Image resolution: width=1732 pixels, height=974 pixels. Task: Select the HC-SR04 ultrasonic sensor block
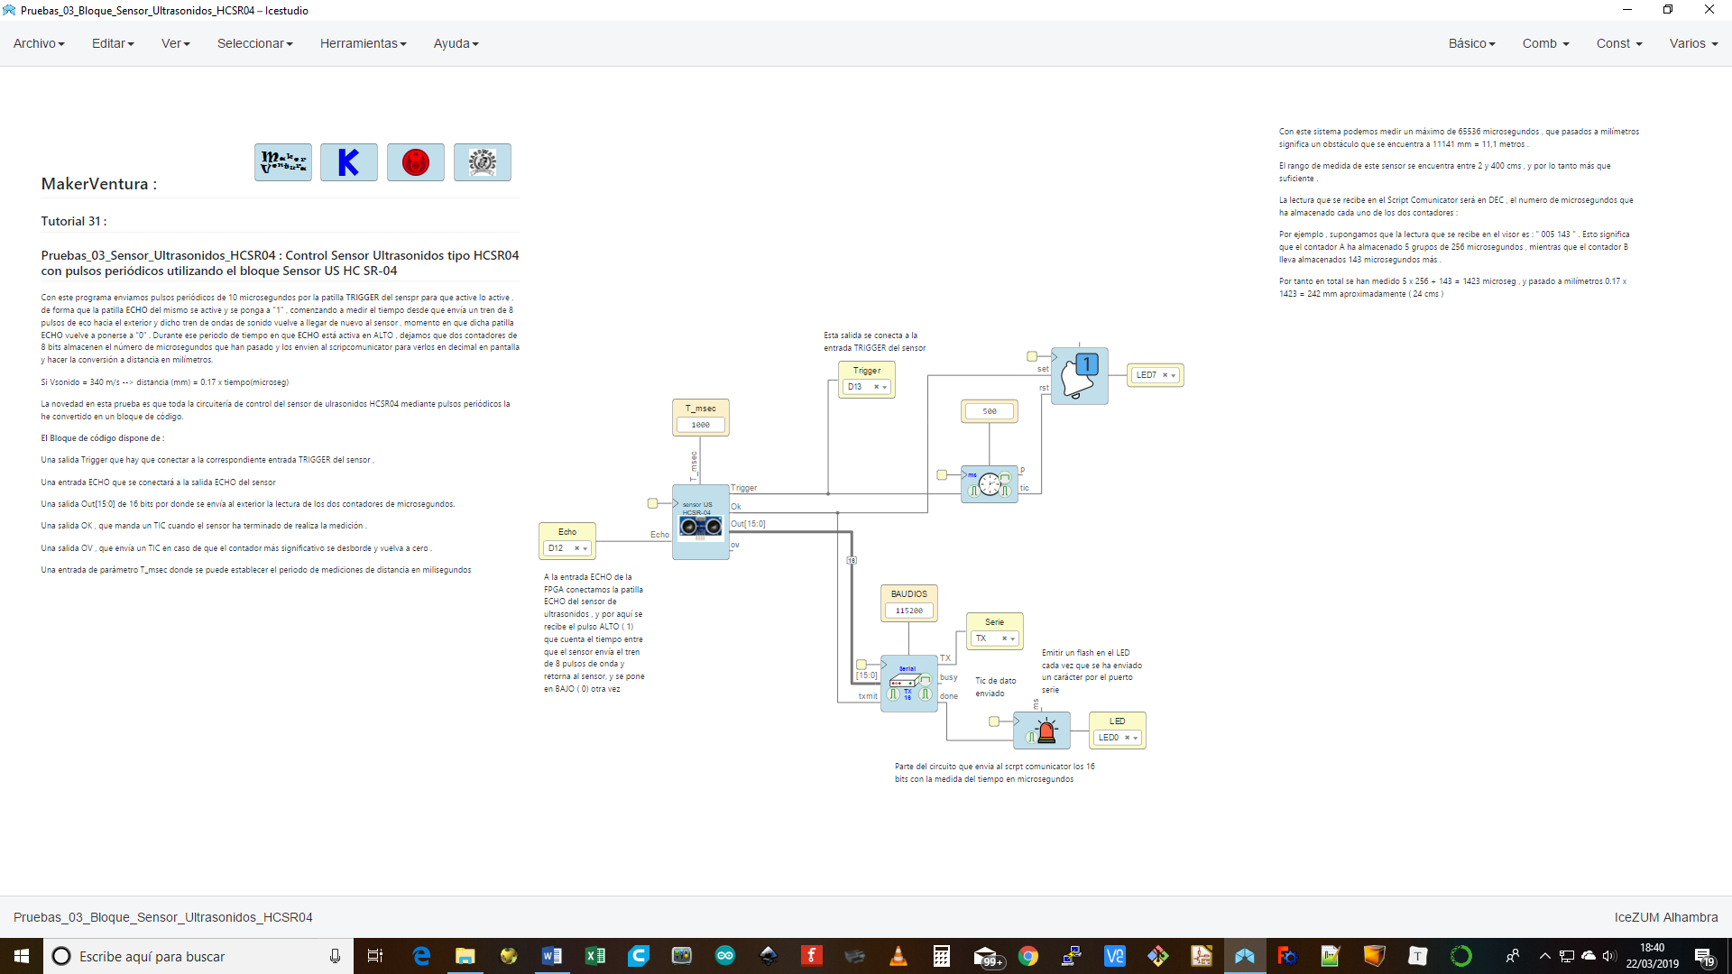point(701,523)
